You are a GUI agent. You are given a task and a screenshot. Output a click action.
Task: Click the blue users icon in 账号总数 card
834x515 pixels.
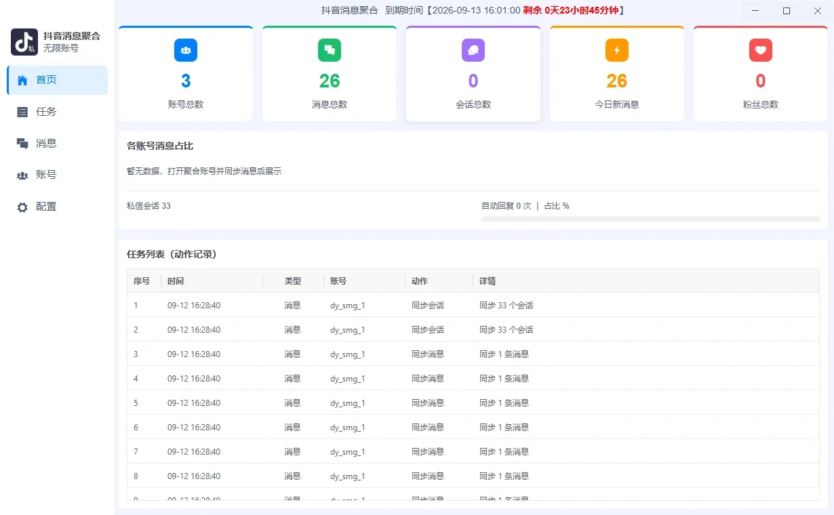tap(186, 50)
